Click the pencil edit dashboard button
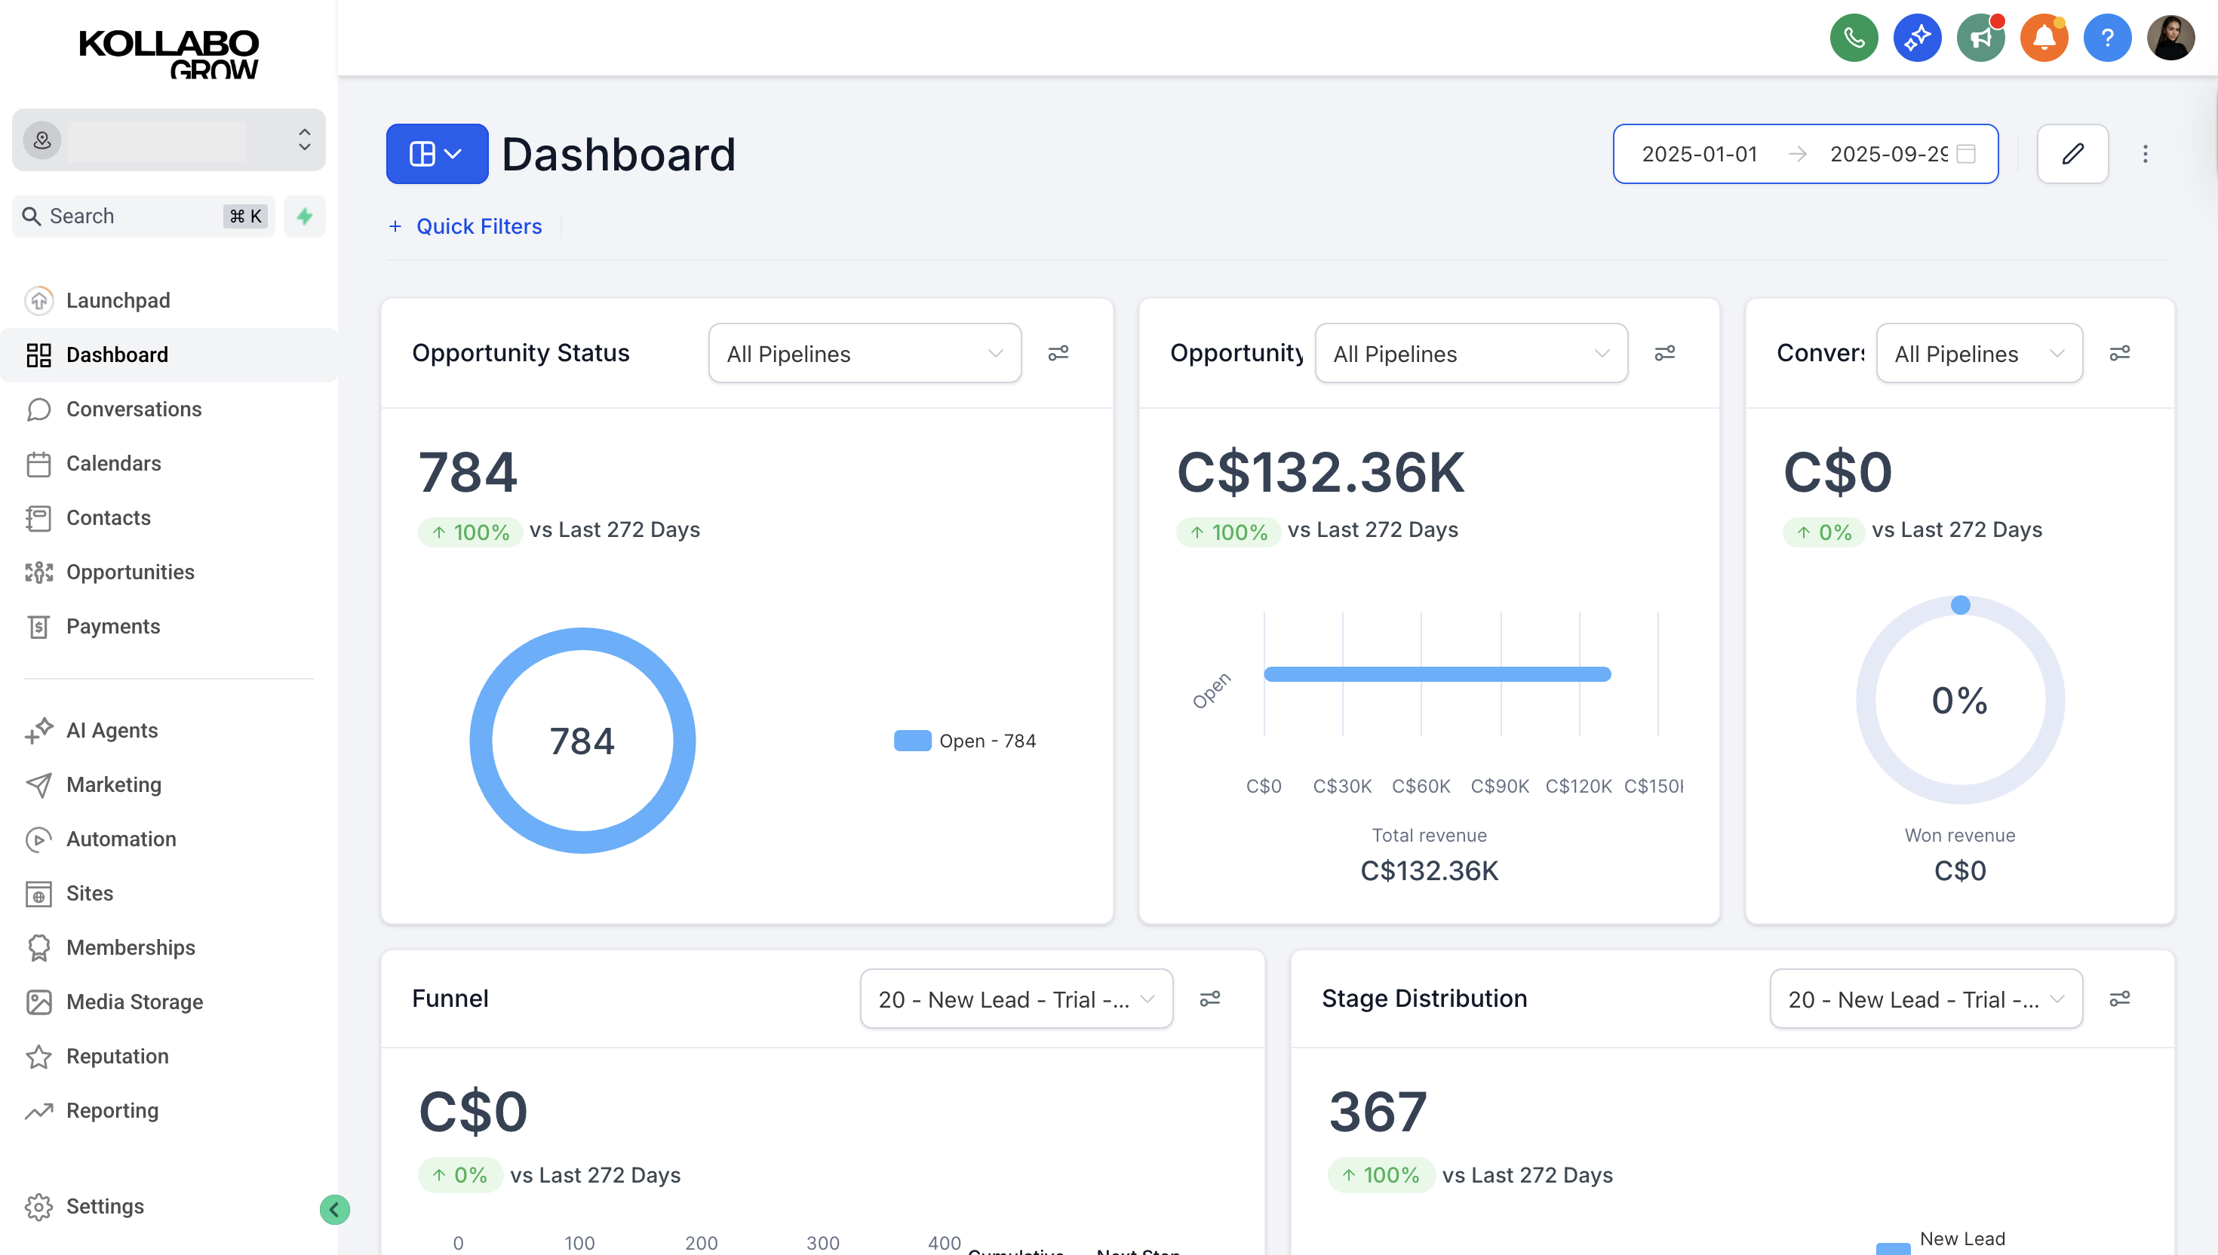The height and width of the screenshot is (1255, 2218). pyautogui.click(x=2072, y=153)
